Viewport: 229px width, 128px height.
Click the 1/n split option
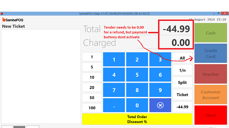[182, 70]
